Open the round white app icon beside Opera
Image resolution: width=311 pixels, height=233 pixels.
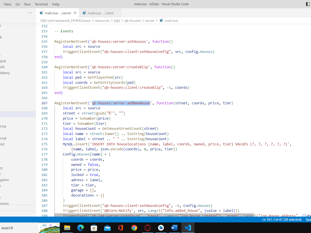[161, 228]
